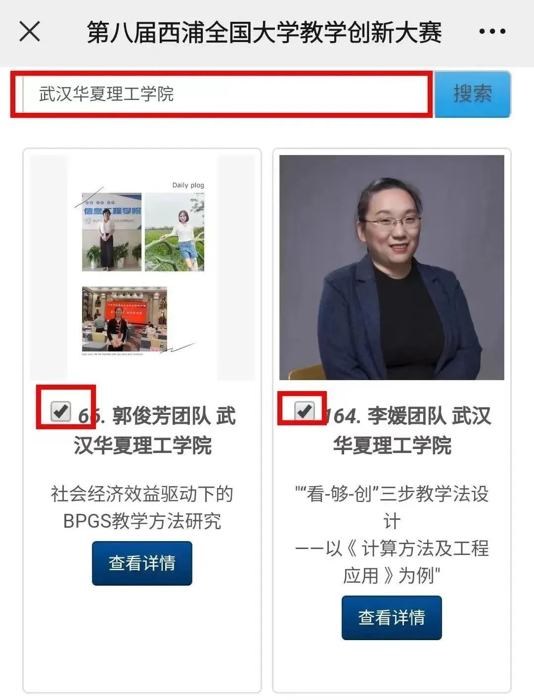Viewport: 534px width, 700px height.
Task: Toggle the checkbox for 郭俊芳团队
Action: (x=61, y=411)
